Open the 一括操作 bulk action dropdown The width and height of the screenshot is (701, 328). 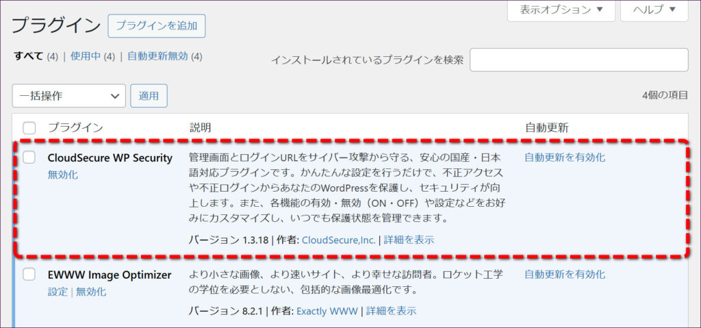[68, 96]
